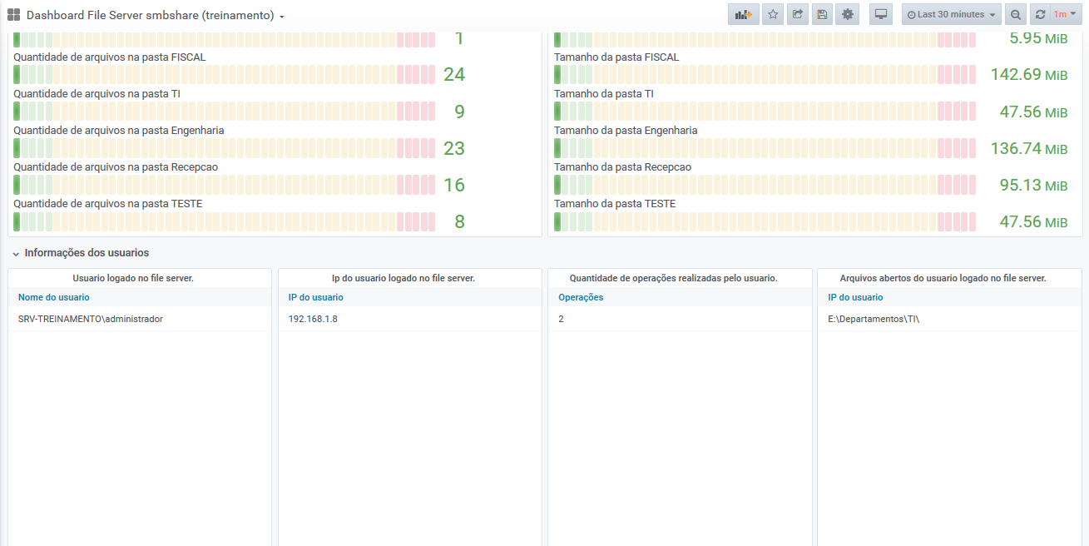Save the dashboard with floppy icon
Screen dimensions: 1089x546
822,14
